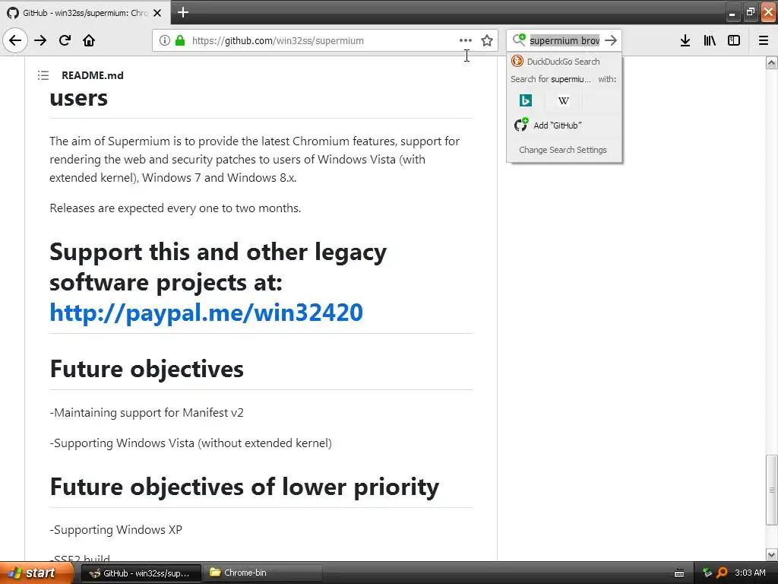Click "Releases are expected every one to two months."
Viewport: 778px width, 584px height.
point(176,208)
